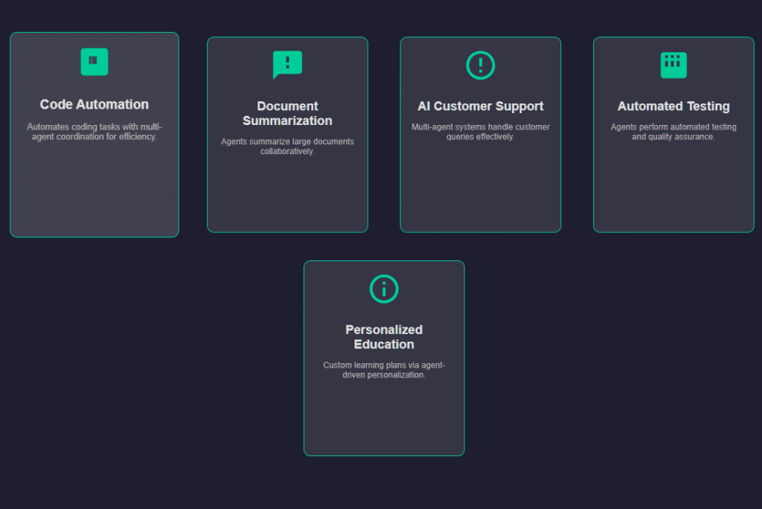Click the Personalized Education heading

click(383, 337)
